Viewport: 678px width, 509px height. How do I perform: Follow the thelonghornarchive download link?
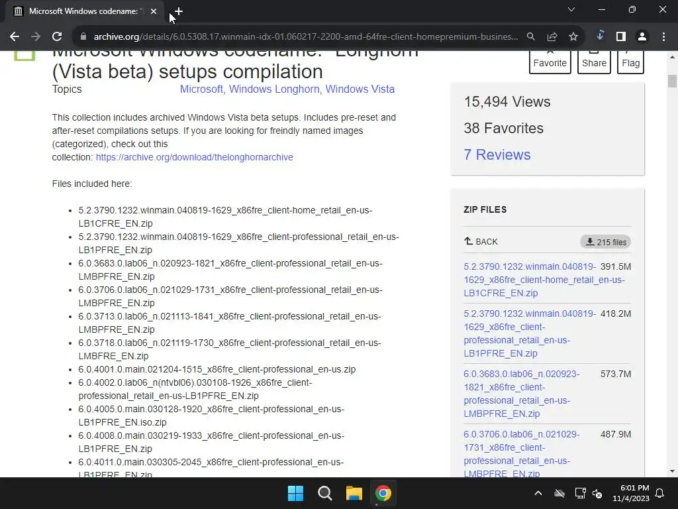pyautogui.click(x=195, y=157)
